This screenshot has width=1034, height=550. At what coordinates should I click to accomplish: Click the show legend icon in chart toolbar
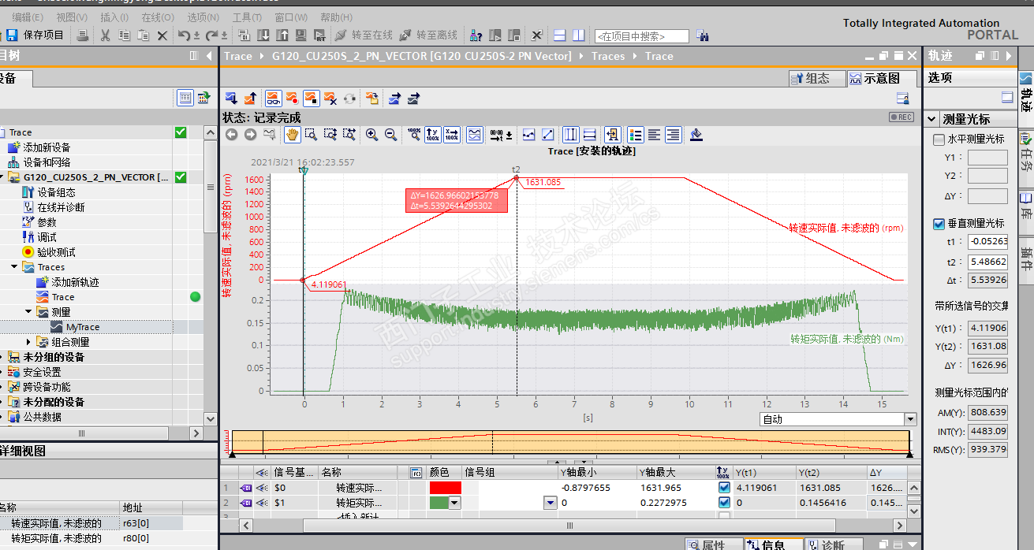[635, 135]
